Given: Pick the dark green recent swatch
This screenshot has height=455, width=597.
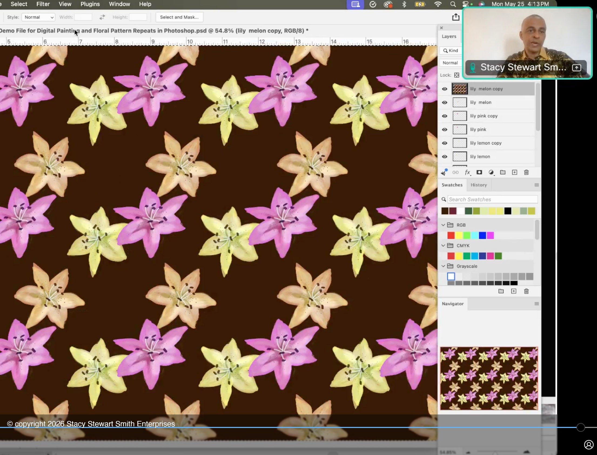Looking at the screenshot, I should (468, 211).
